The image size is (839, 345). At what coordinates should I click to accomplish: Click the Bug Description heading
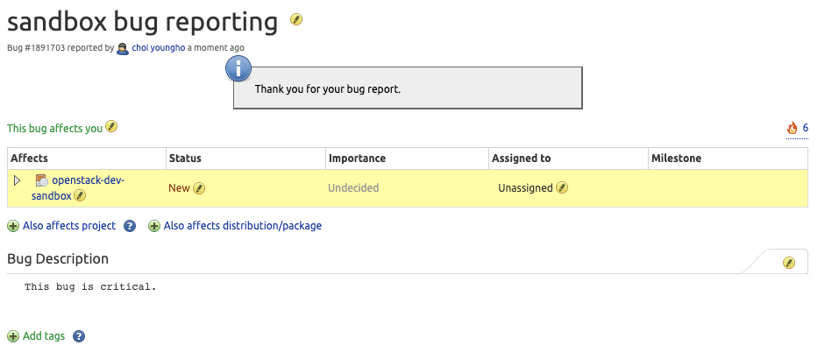58,258
